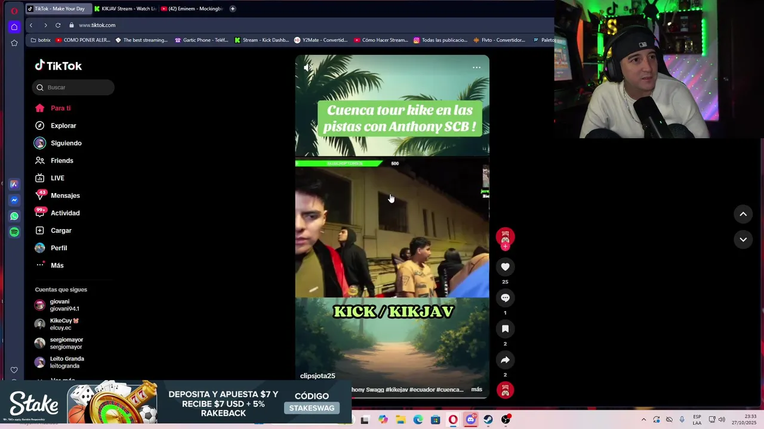The height and width of the screenshot is (429, 764).
Task: Open The best streaming... bookmark
Action: (x=141, y=40)
